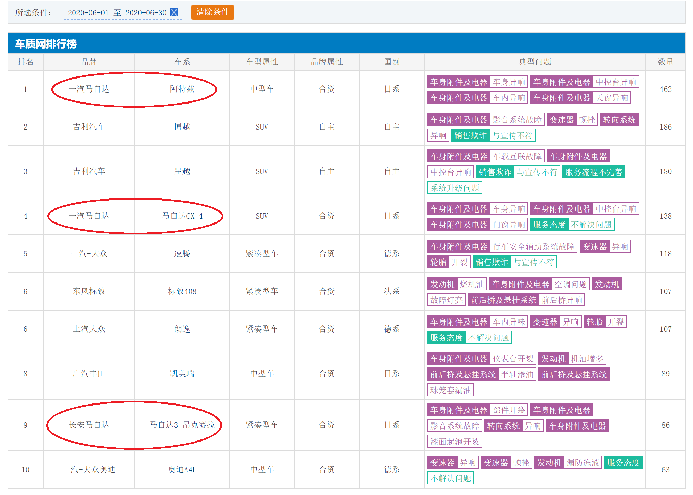
Task: Click the 一汽-大众奥迪 brand cell
Action: (89, 470)
